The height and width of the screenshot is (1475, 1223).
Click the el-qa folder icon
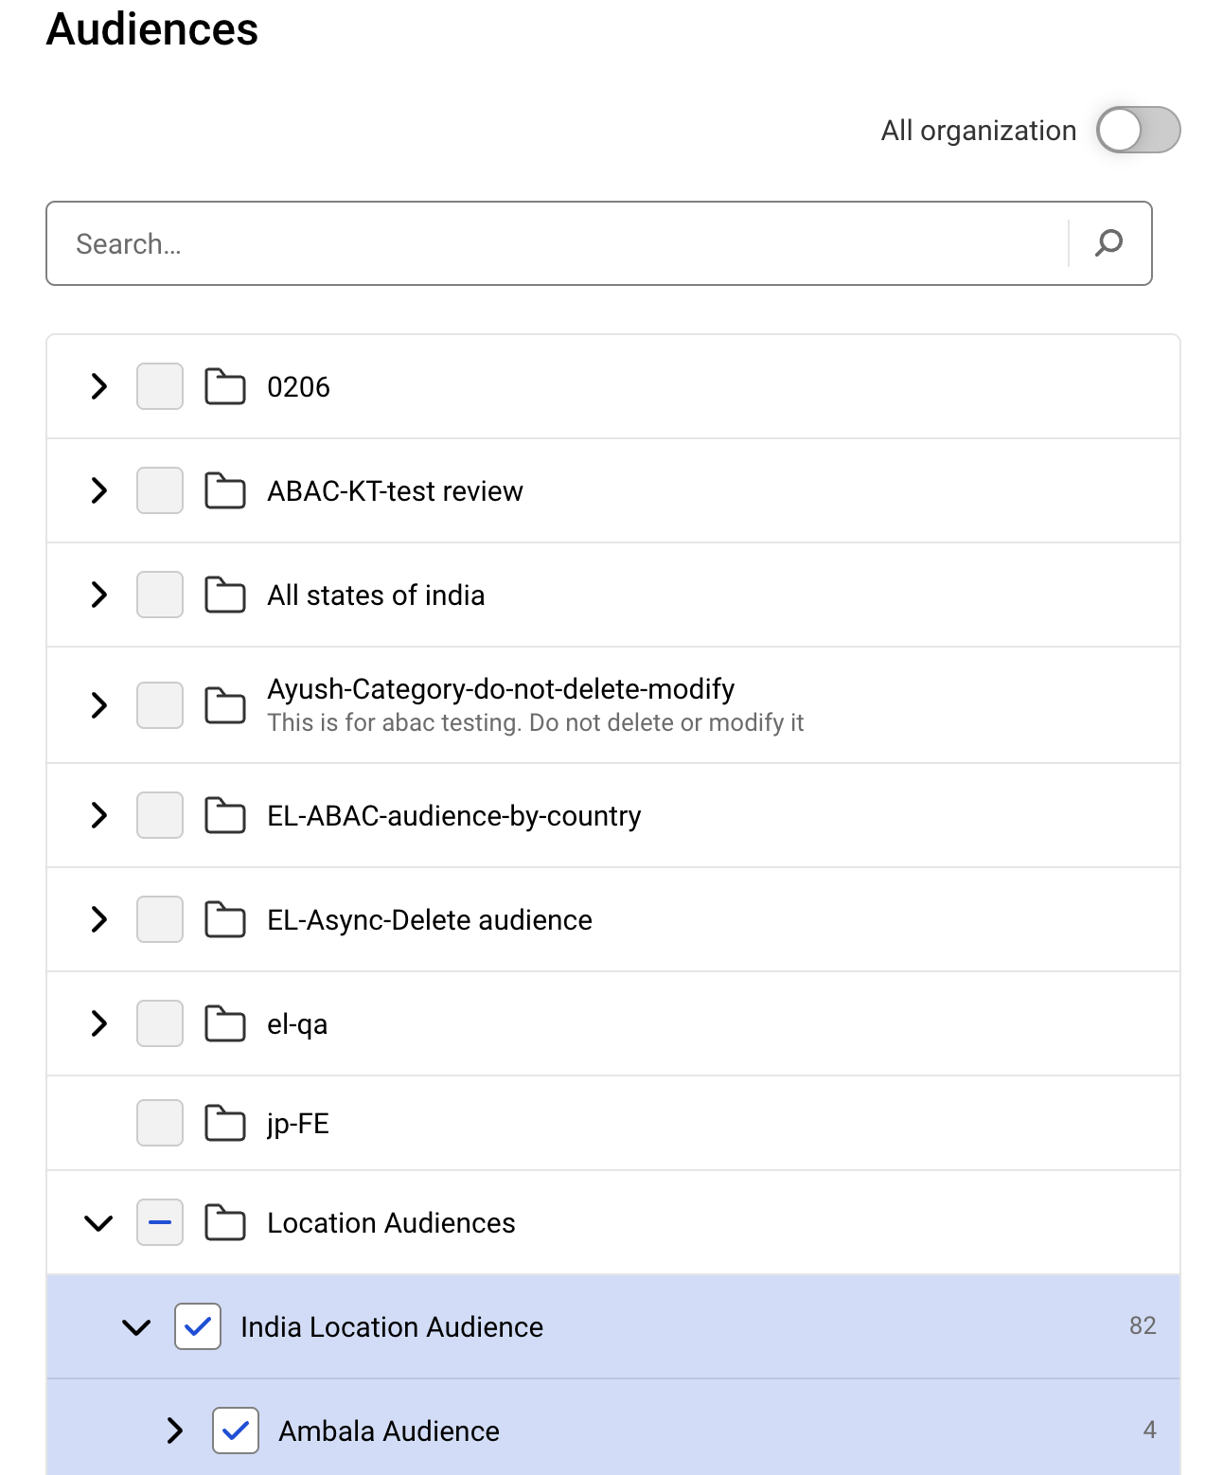[225, 1023]
